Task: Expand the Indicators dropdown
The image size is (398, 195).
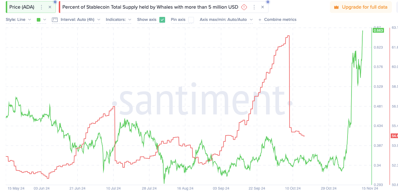Action: pyautogui.click(x=118, y=20)
